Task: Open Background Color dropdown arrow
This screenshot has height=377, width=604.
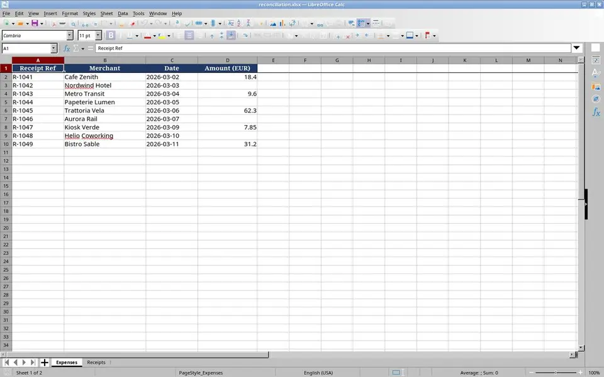Action: point(169,36)
